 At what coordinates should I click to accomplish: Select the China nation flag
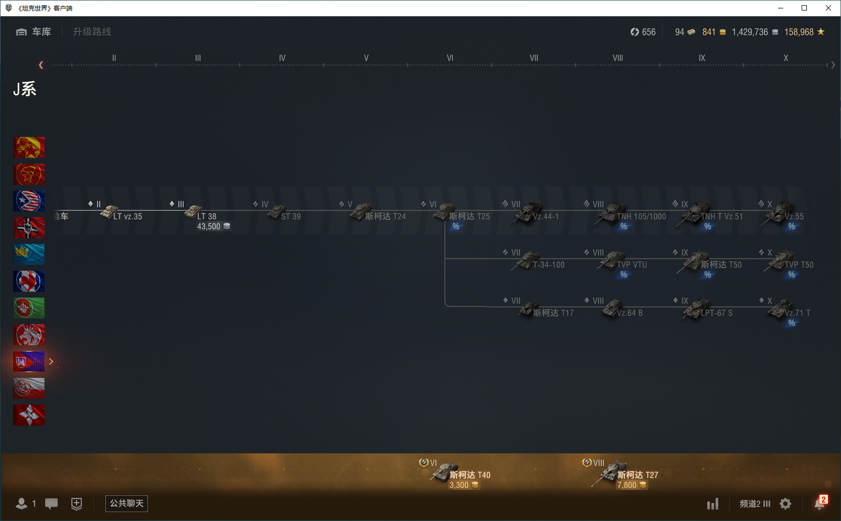(x=29, y=147)
